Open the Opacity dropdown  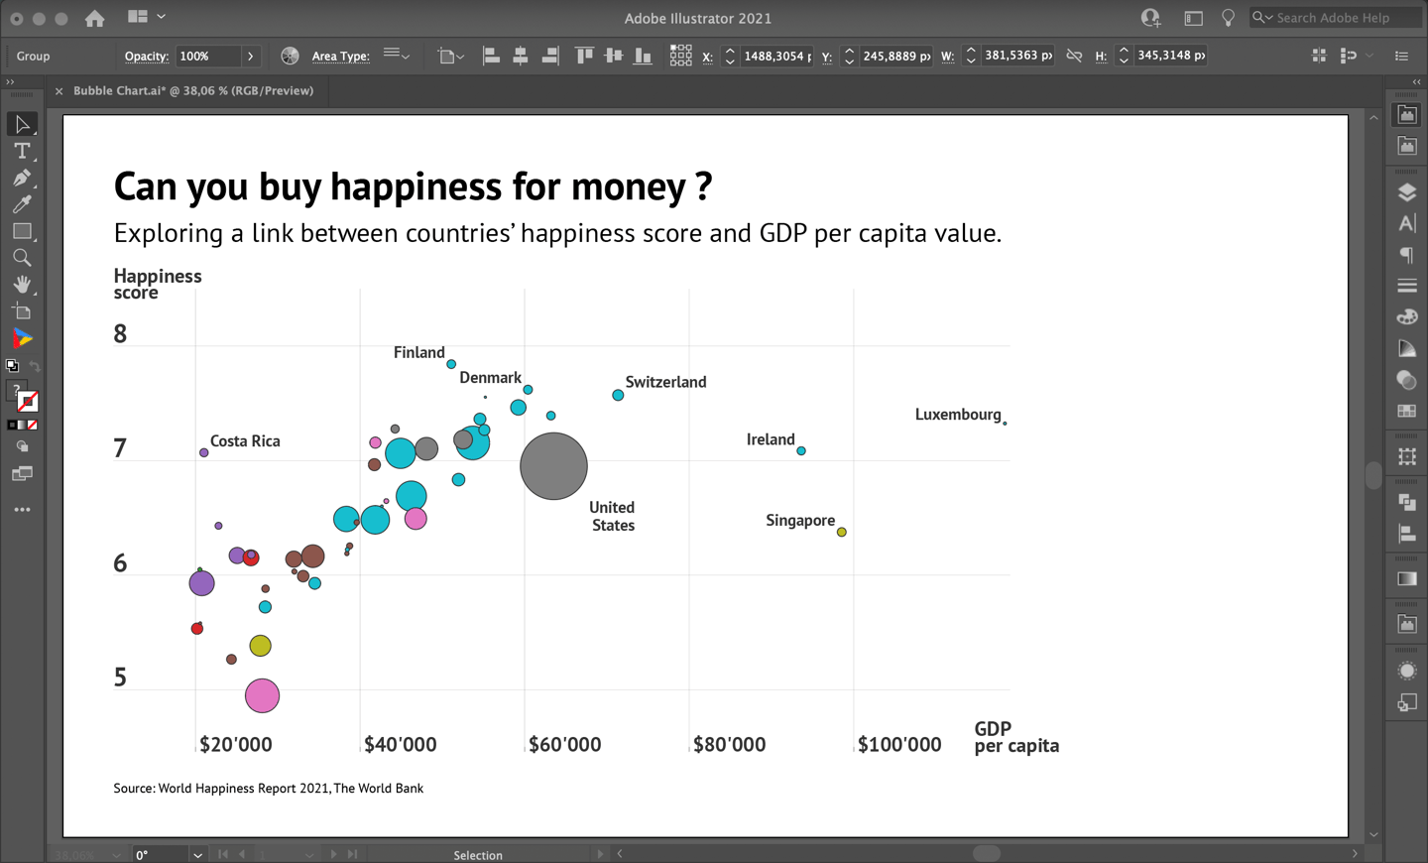click(x=251, y=56)
